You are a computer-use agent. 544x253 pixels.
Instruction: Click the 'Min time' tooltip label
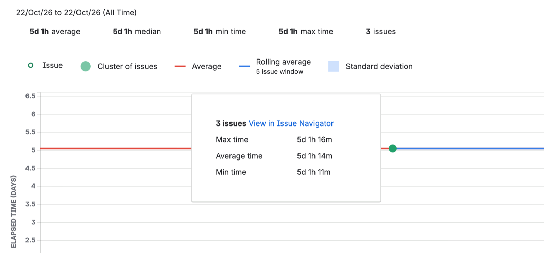tap(231, 172)
